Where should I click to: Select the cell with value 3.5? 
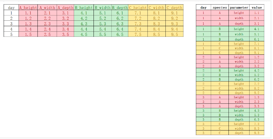(65, 35)
